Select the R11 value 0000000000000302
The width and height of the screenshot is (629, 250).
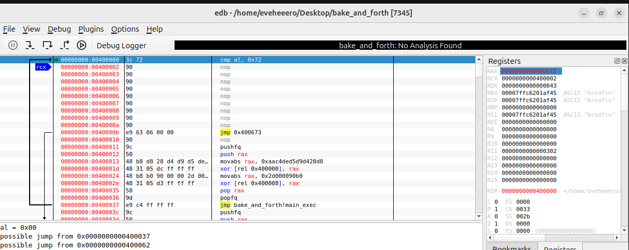pyautogui.click(x=529, y=151)
